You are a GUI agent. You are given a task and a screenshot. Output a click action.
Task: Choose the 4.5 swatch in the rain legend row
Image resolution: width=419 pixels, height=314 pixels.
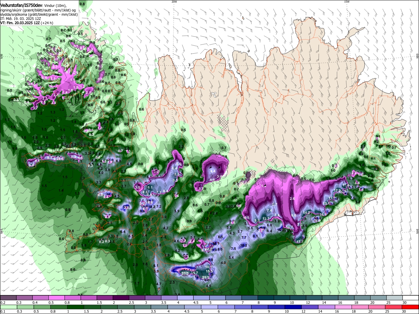(x=193, y=307)
